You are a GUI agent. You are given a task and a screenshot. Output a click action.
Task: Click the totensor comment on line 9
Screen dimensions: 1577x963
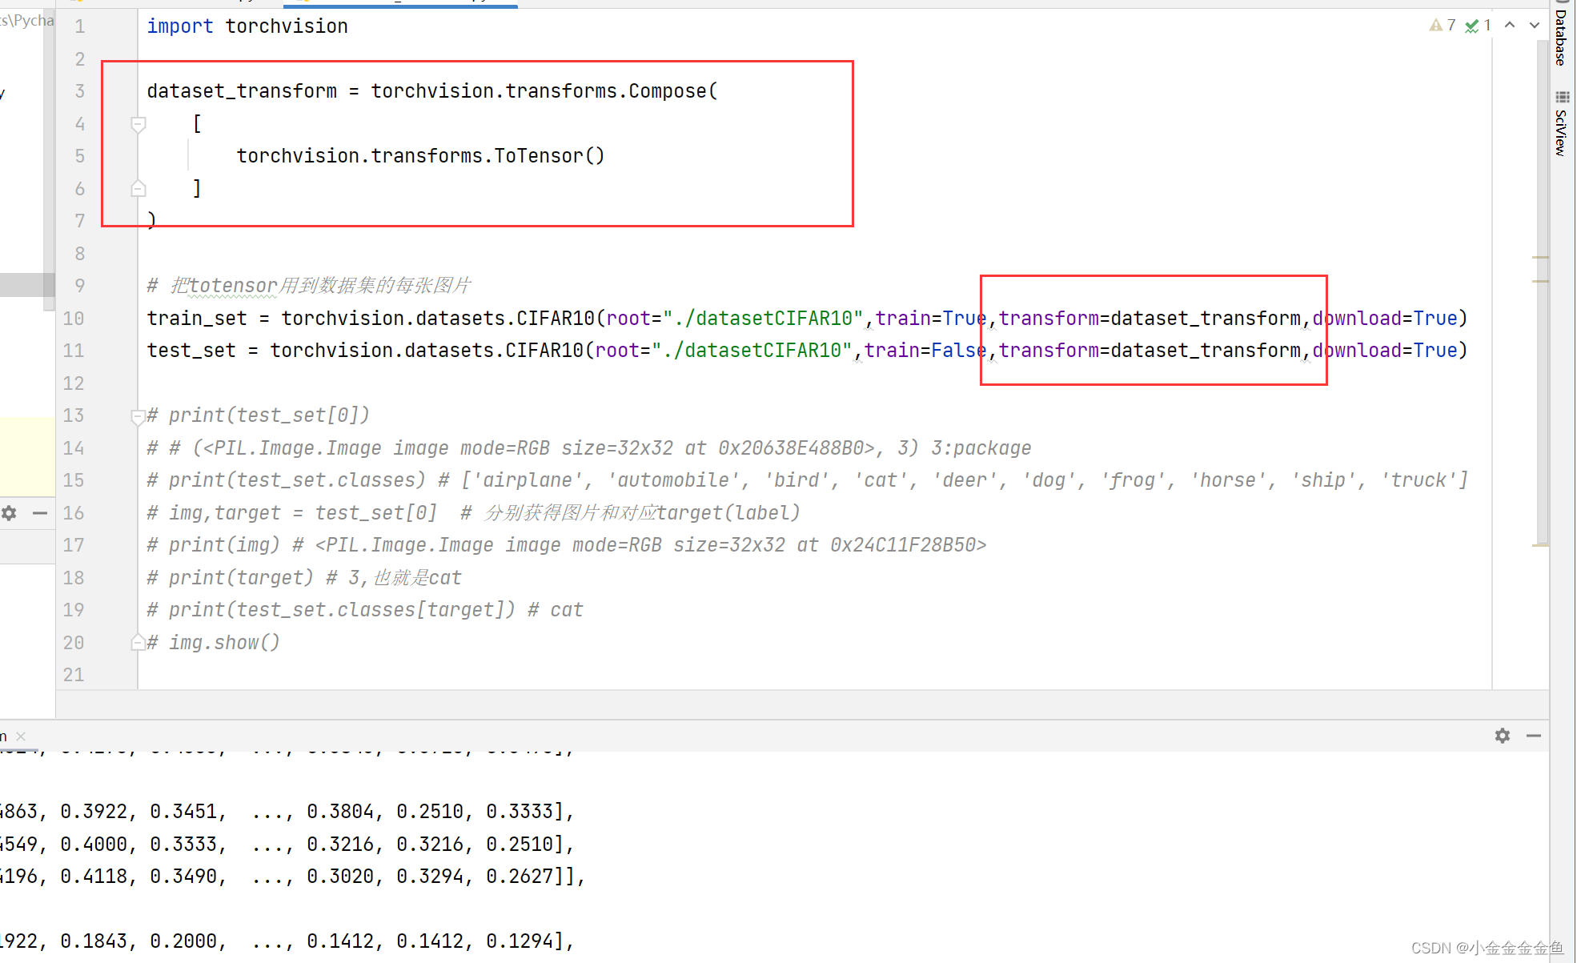pos(309,286)
